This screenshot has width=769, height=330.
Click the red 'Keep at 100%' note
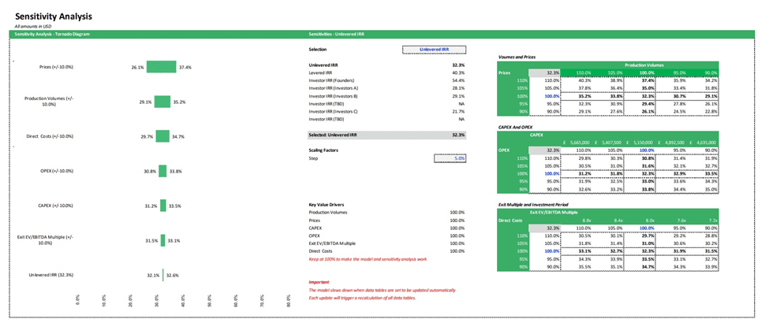[366, 259]
